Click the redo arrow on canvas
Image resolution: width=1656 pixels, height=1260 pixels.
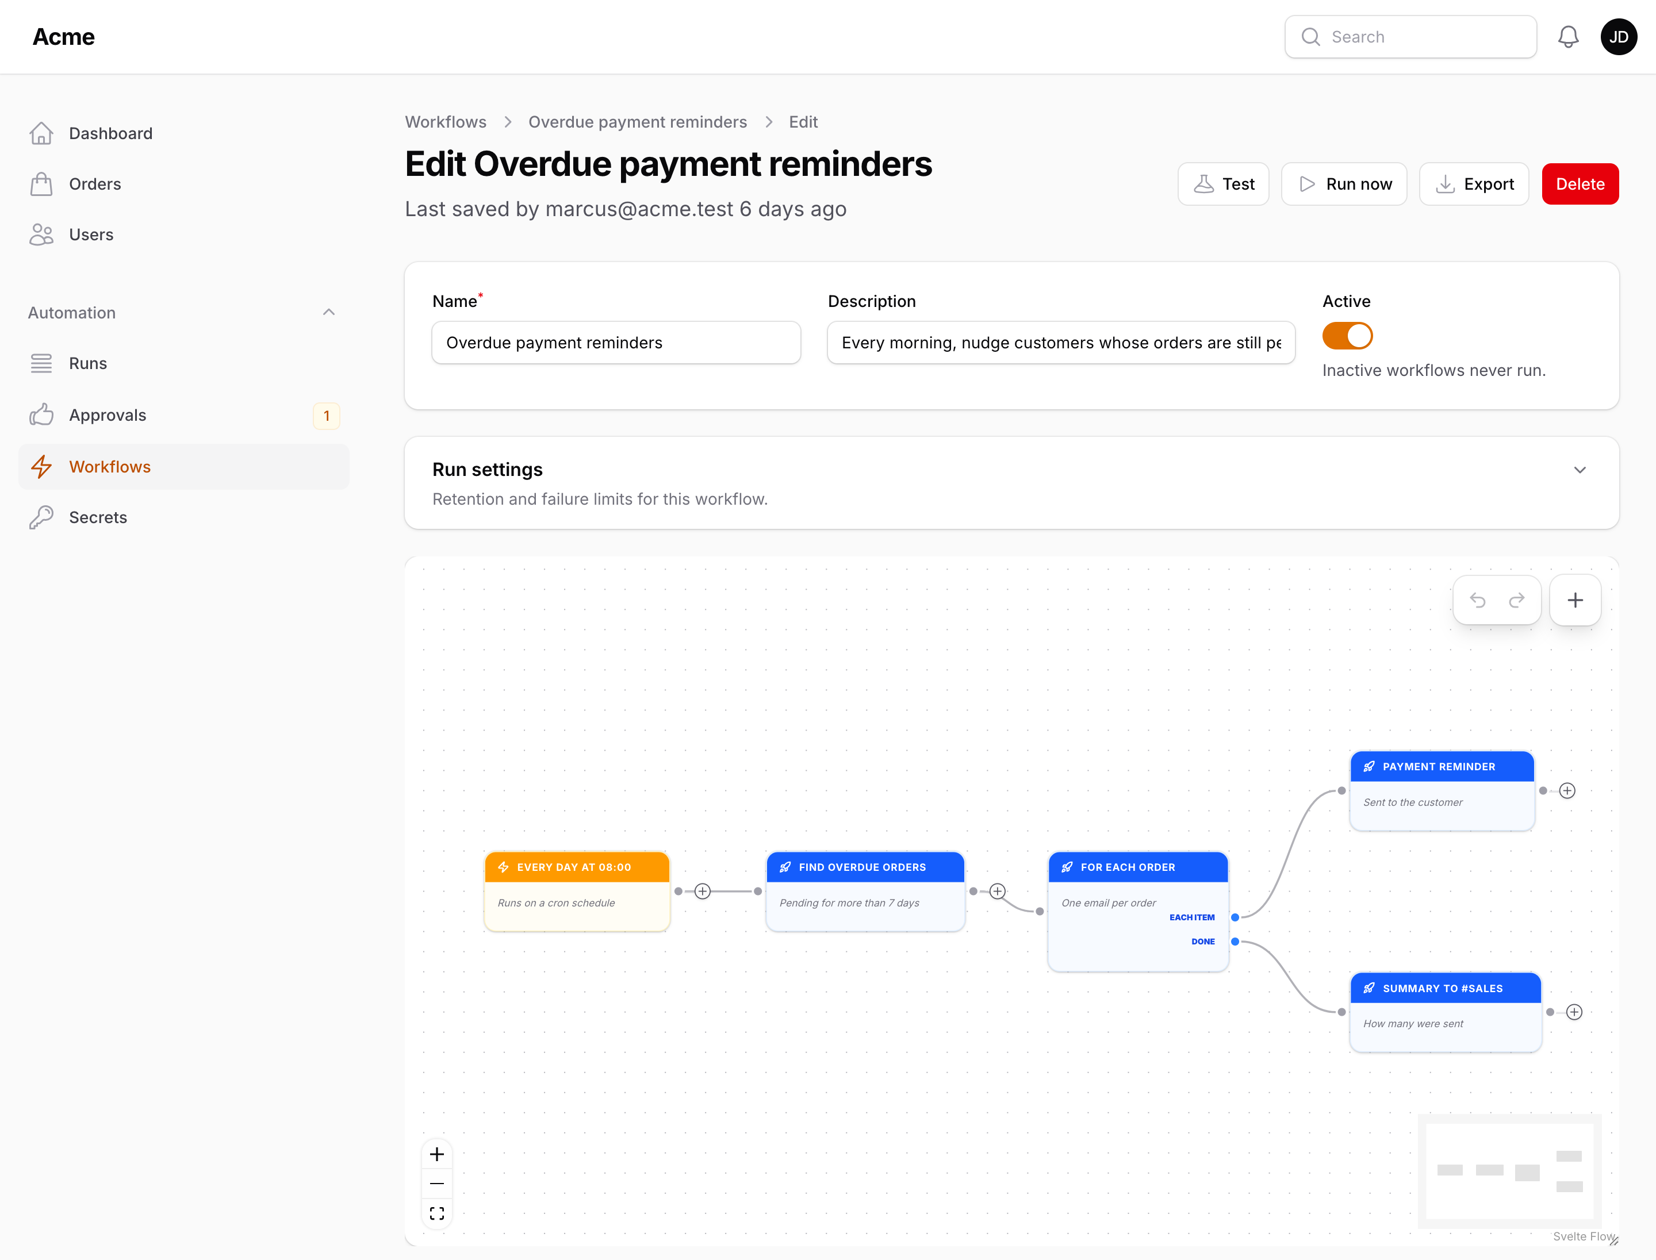[x=1516, y=600]
